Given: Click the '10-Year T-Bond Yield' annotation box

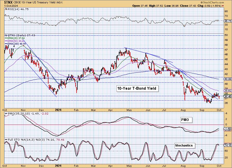Looking at the screenshot, I should point(137,88).
